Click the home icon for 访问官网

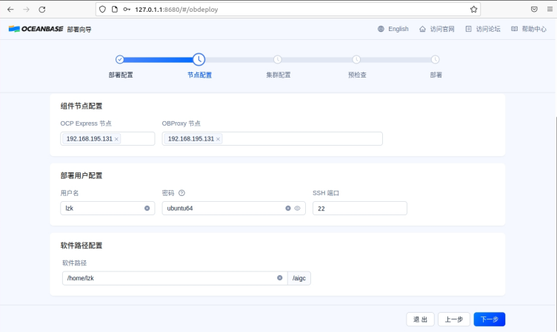(x=422, y=29)
